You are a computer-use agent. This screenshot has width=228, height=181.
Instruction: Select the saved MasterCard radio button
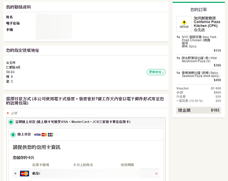click(x=15, y=173)
